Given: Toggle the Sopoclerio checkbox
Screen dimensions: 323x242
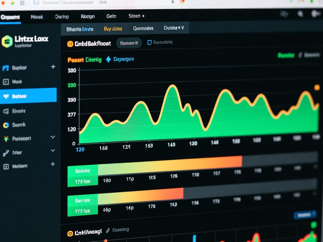Looking at the screenshot, I should click(149, 42).
